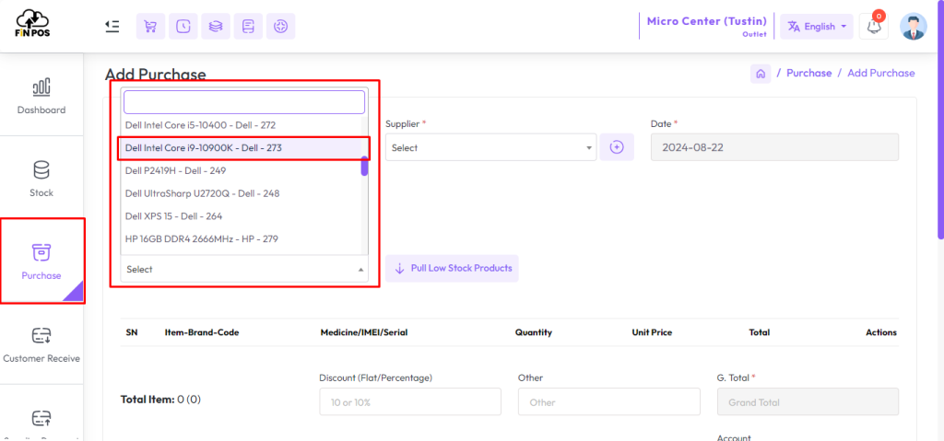Select HP 16GB DDR4 2666MHz - HP - 279
The image size is (944, 441).
(x=241, y=238)
